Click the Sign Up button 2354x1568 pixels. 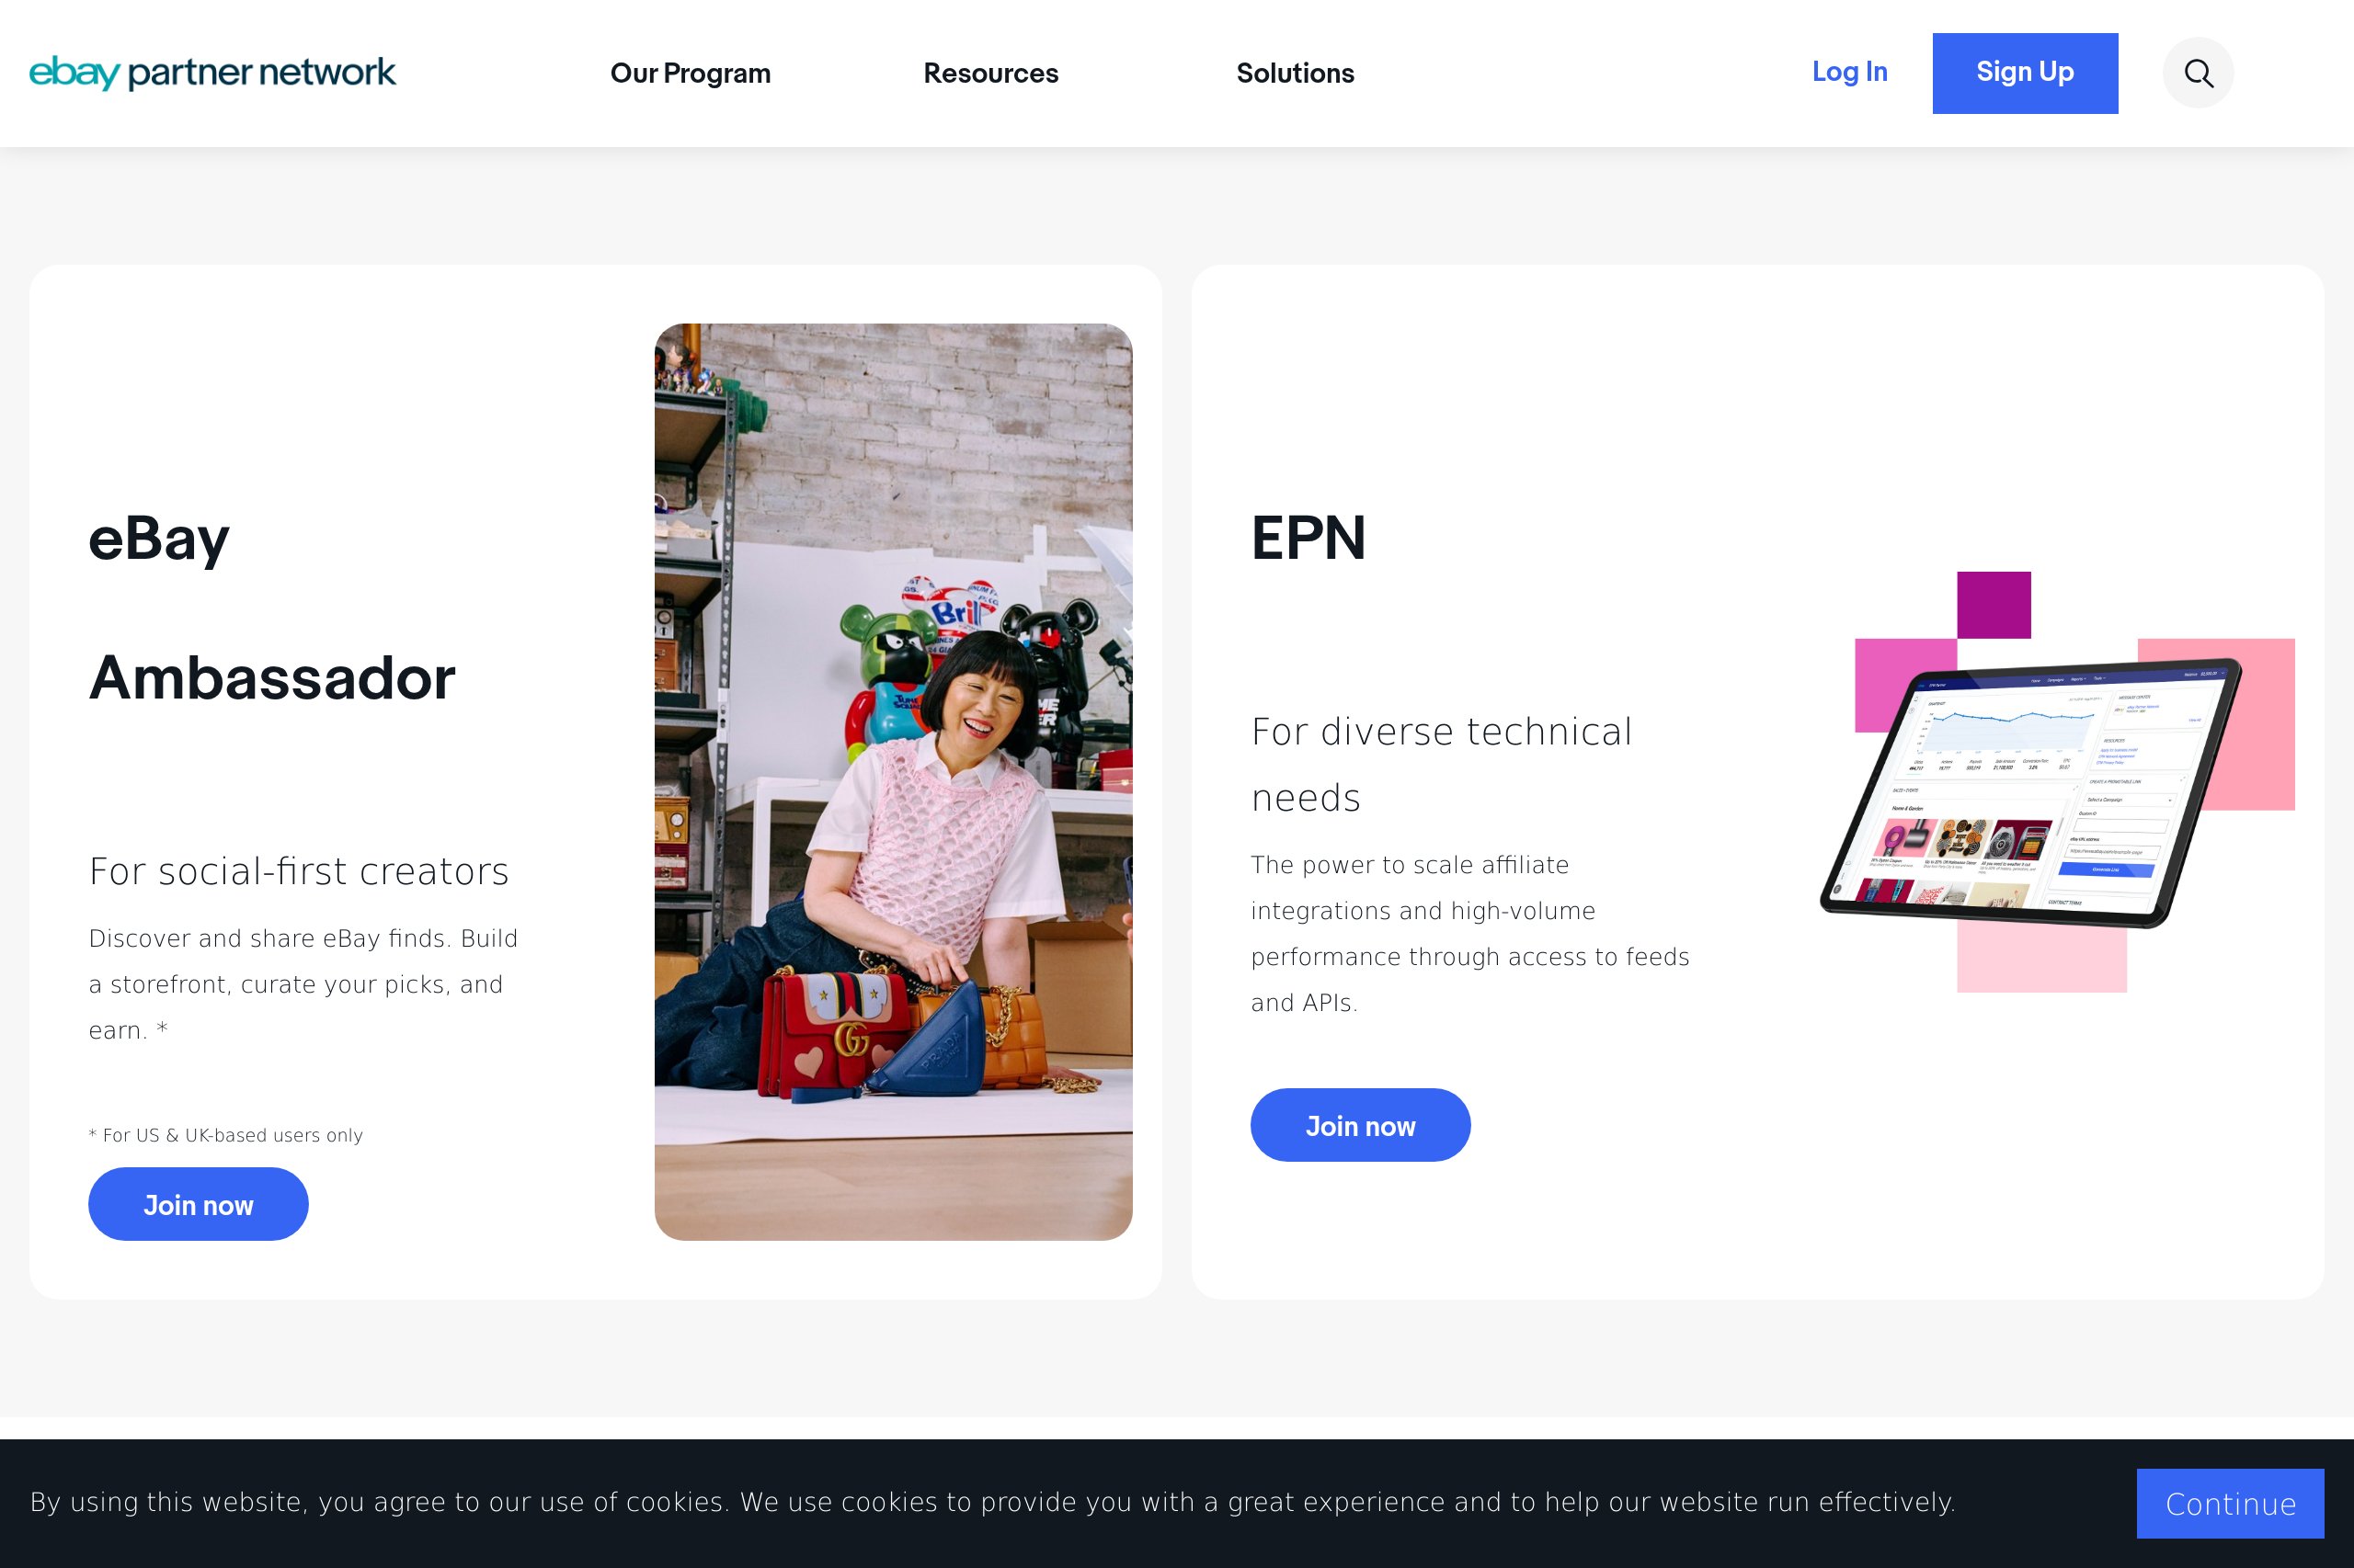tap(2025, 73)
